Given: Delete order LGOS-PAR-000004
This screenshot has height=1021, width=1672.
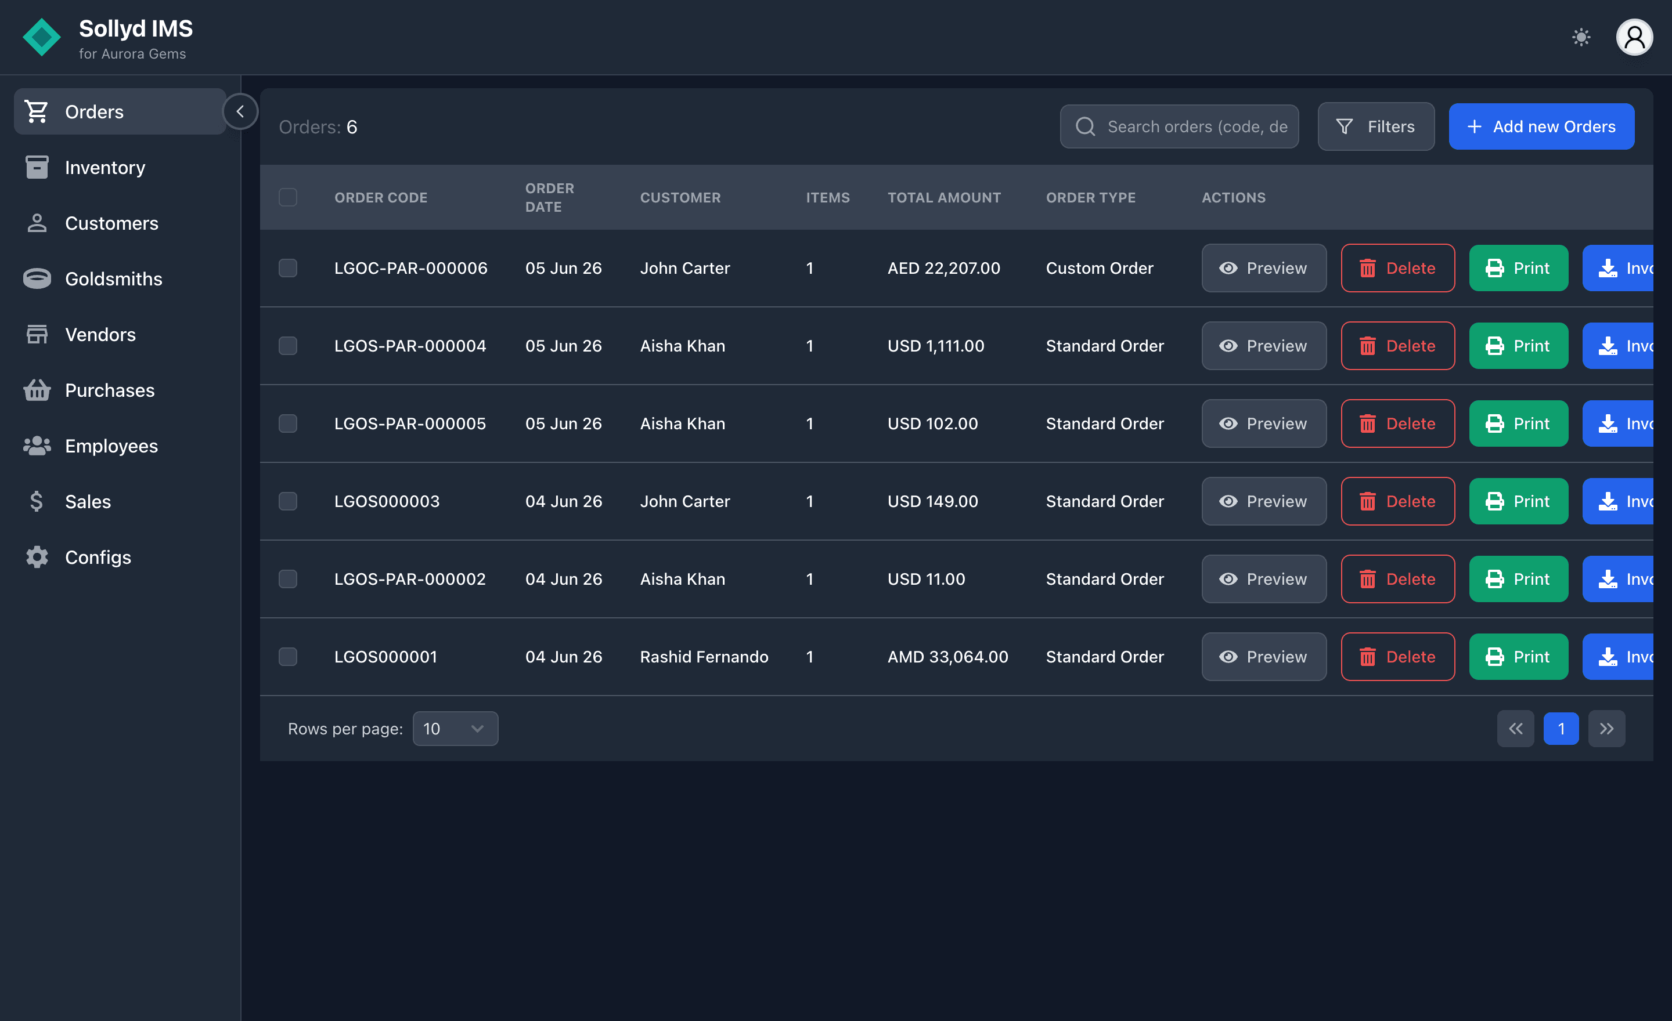Looking at the screenshot, I should tap(1397, 346).
